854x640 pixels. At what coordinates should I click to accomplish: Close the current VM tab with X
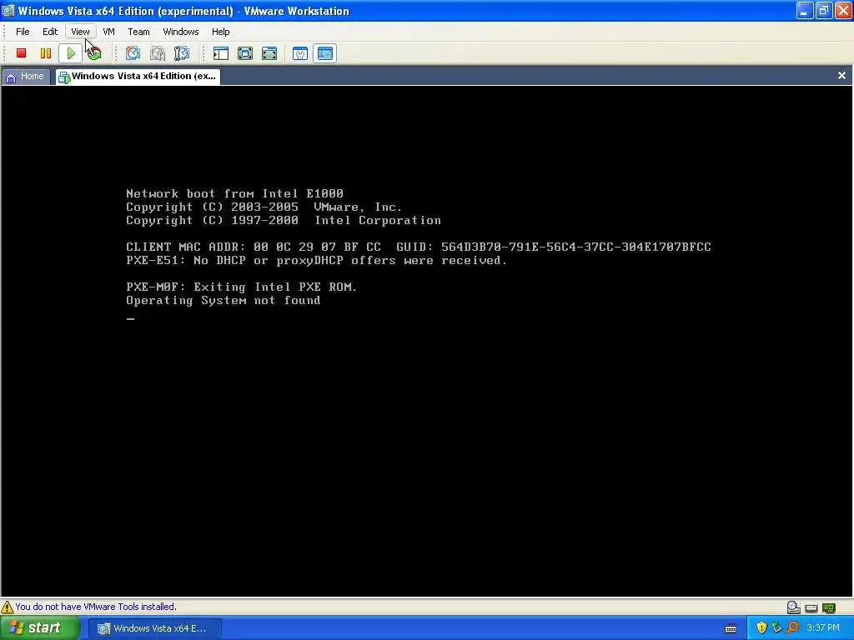[841, 76]
